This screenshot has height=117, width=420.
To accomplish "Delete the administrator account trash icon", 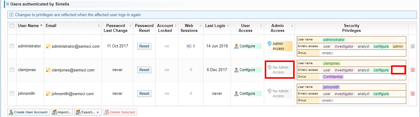I will [x=412, y=46].
